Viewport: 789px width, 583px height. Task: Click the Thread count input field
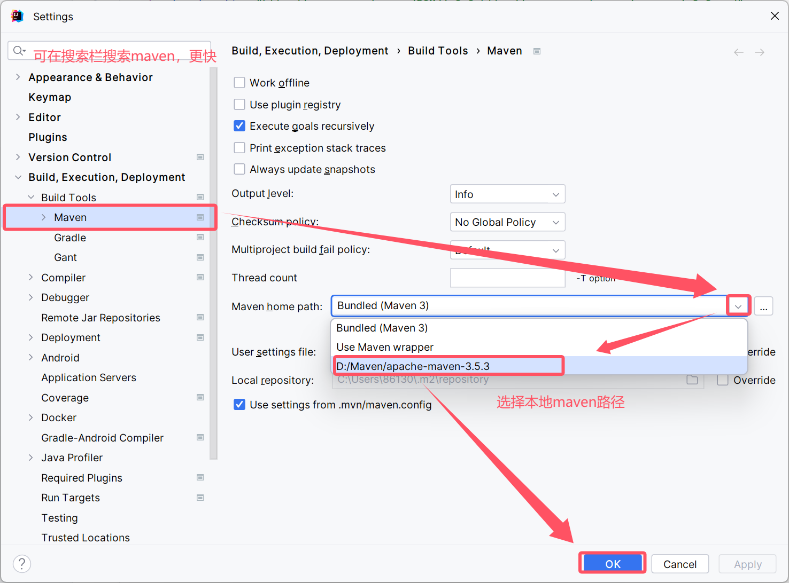click(x=507, y=278)
